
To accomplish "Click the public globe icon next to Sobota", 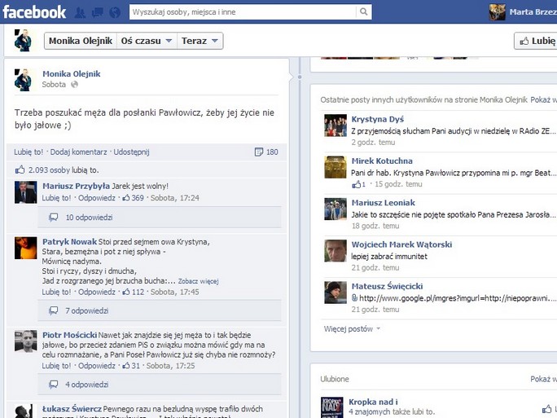I will [74, 85].
